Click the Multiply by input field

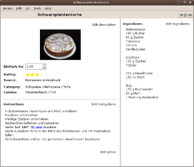click(35, 66)
